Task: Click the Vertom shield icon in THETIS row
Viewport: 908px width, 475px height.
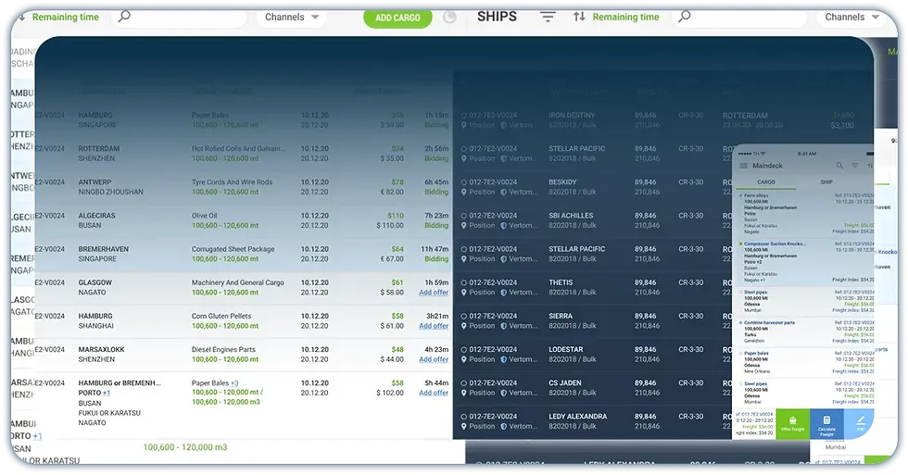Action: pos(504,293)
